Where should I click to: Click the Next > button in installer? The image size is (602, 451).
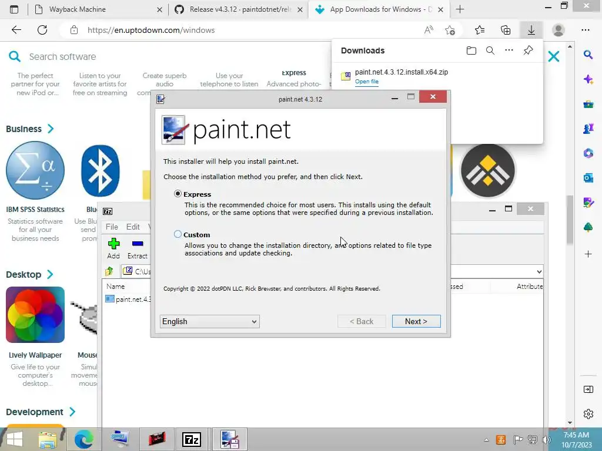416,321
